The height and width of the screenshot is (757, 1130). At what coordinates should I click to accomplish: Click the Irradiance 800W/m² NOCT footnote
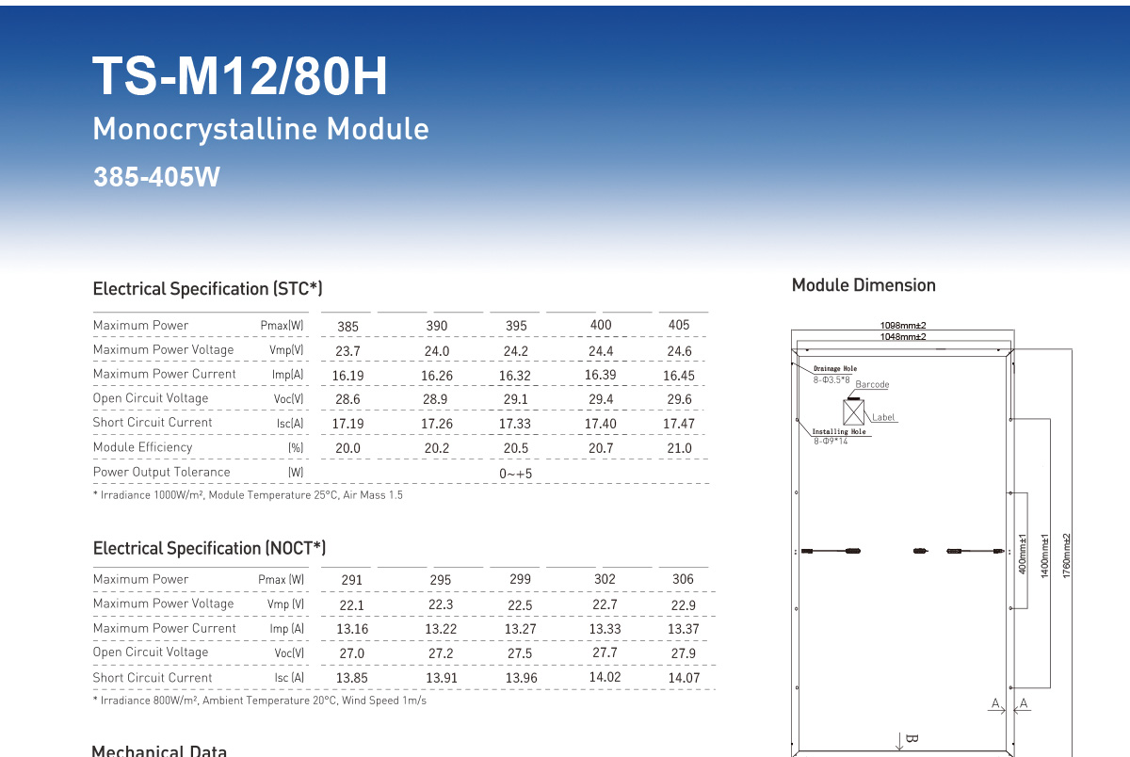click(x=259, y=701)
